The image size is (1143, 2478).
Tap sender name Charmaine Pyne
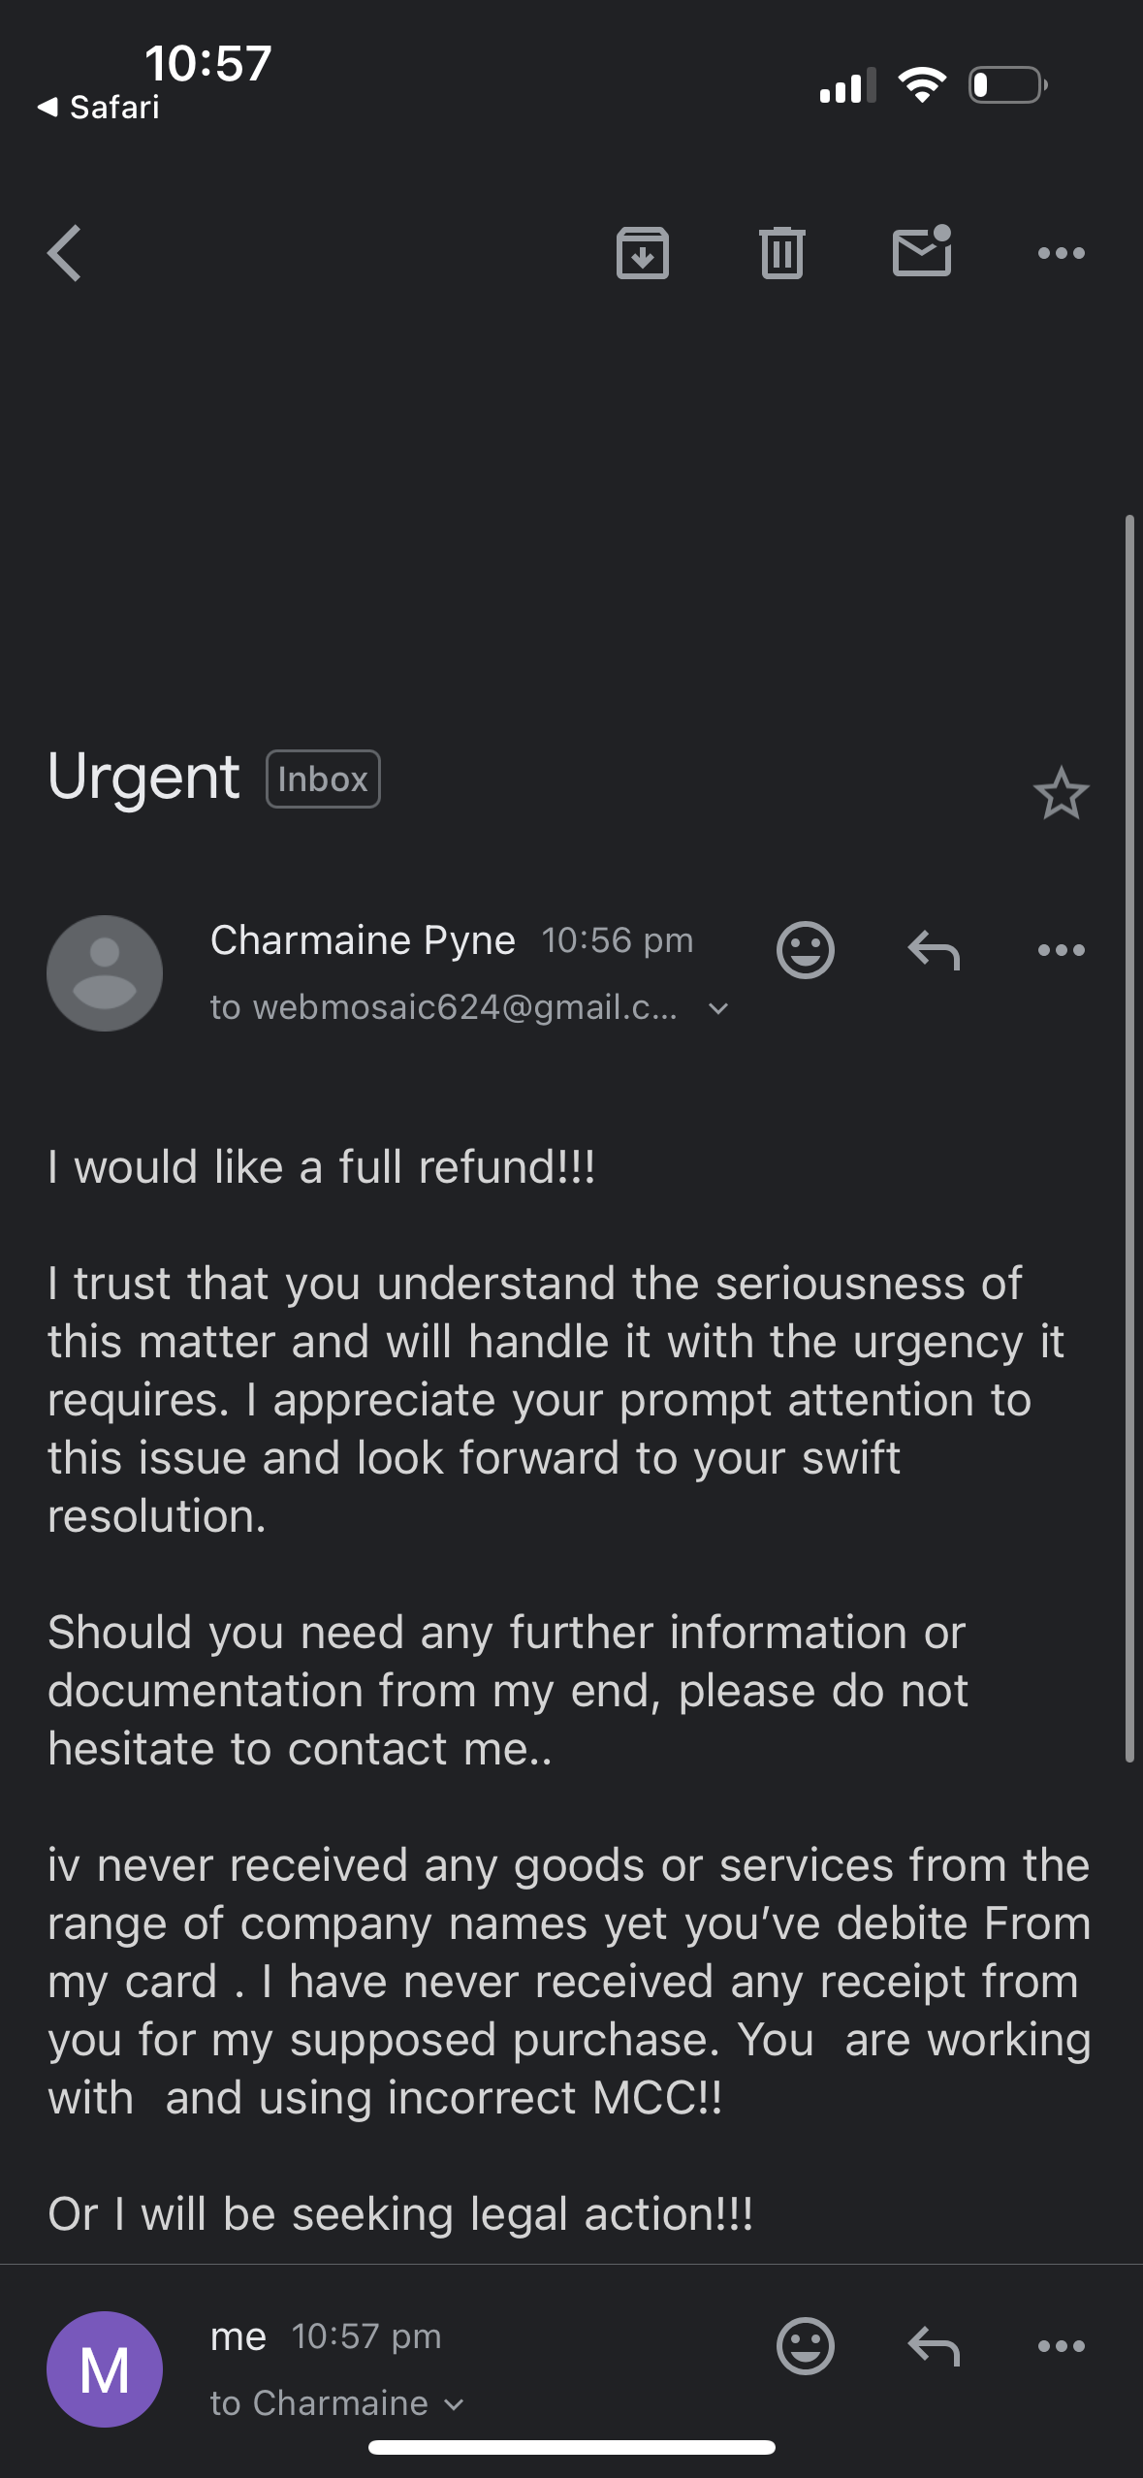pos(363,939)
